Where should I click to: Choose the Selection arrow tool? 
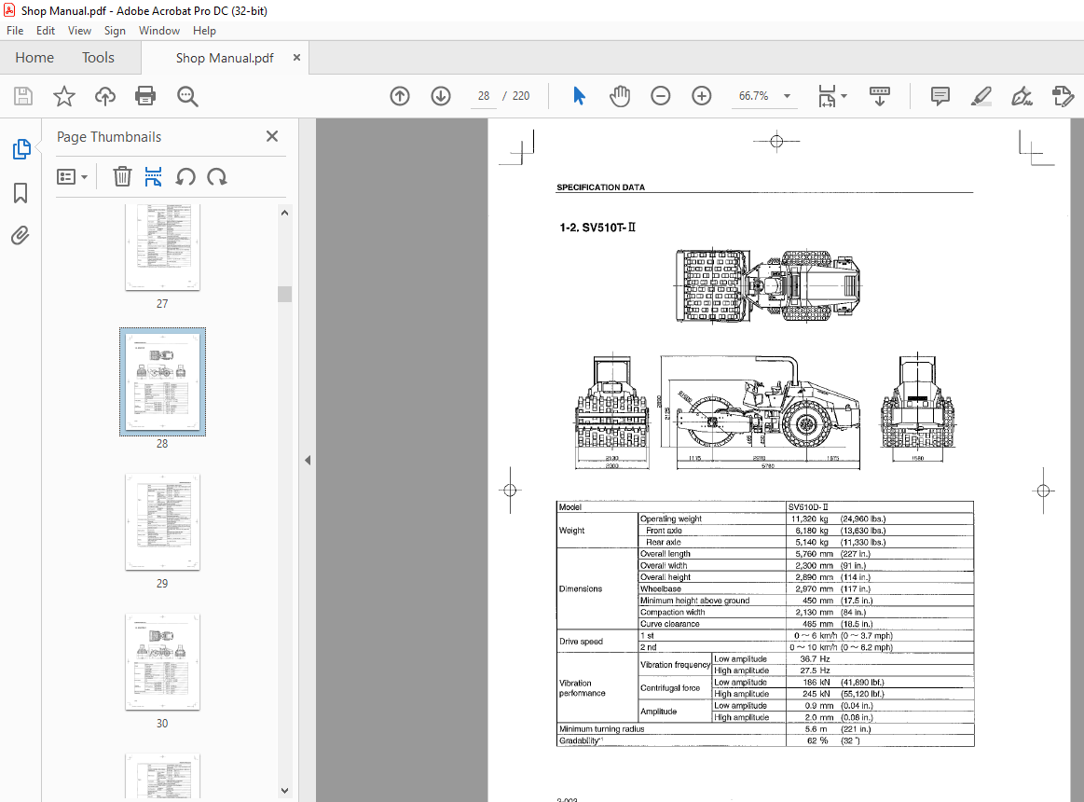[x=579, y=96]
